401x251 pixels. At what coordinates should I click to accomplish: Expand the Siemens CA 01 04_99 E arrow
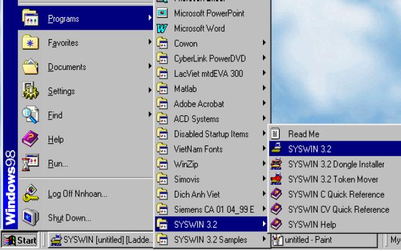264,209
